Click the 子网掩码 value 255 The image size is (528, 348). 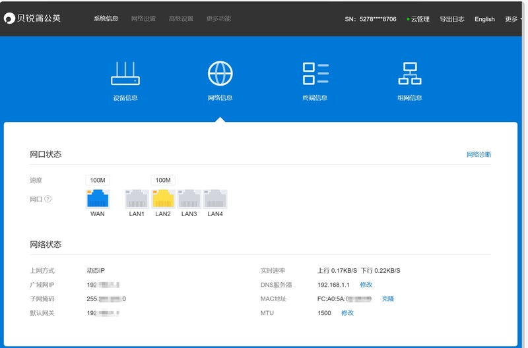[106, 299]
